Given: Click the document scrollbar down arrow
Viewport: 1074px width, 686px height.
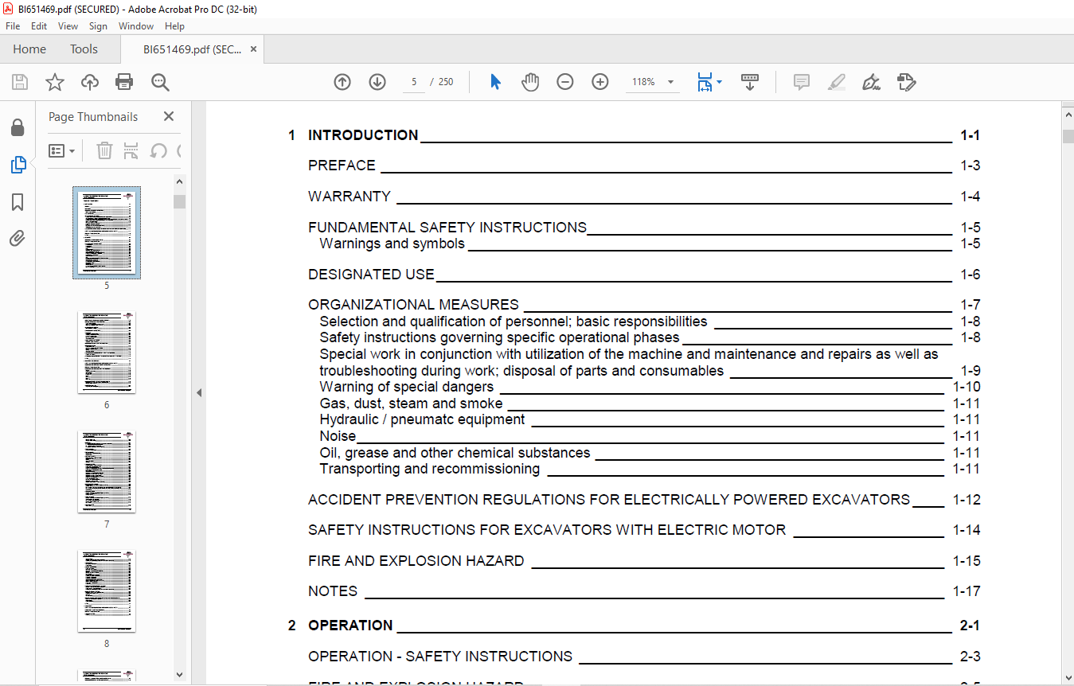Looking at the screenshot, I should 1068,678.
